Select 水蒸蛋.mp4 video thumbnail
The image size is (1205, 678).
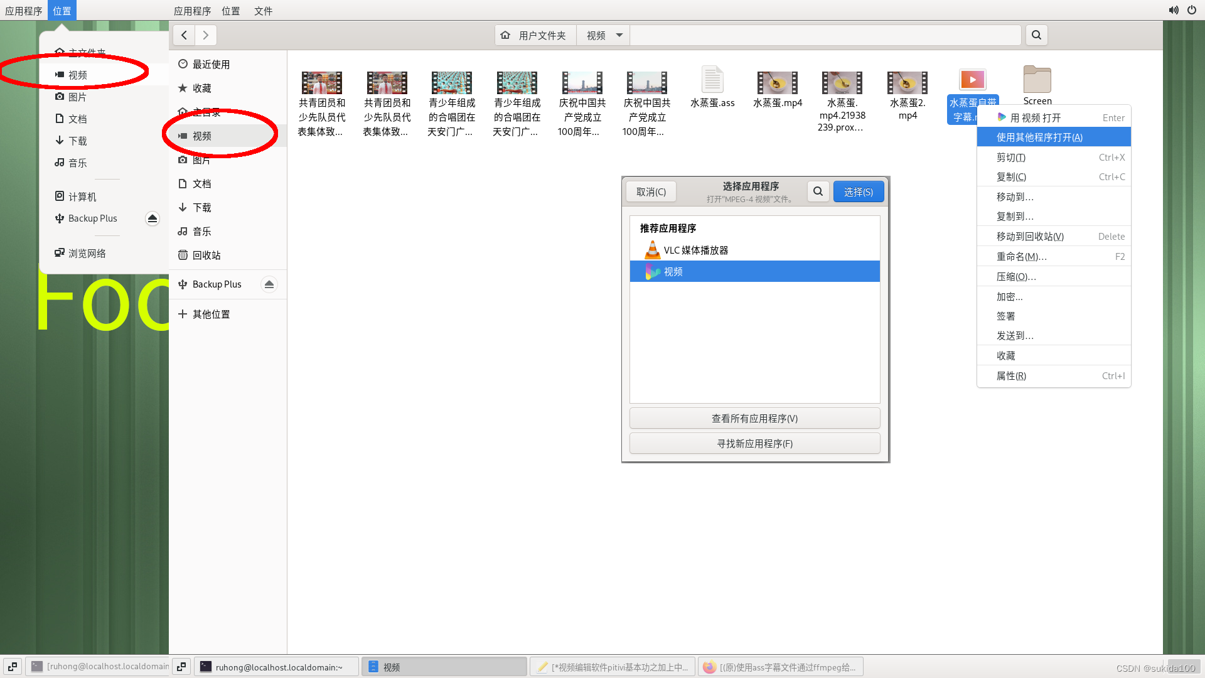coord(777,83)
